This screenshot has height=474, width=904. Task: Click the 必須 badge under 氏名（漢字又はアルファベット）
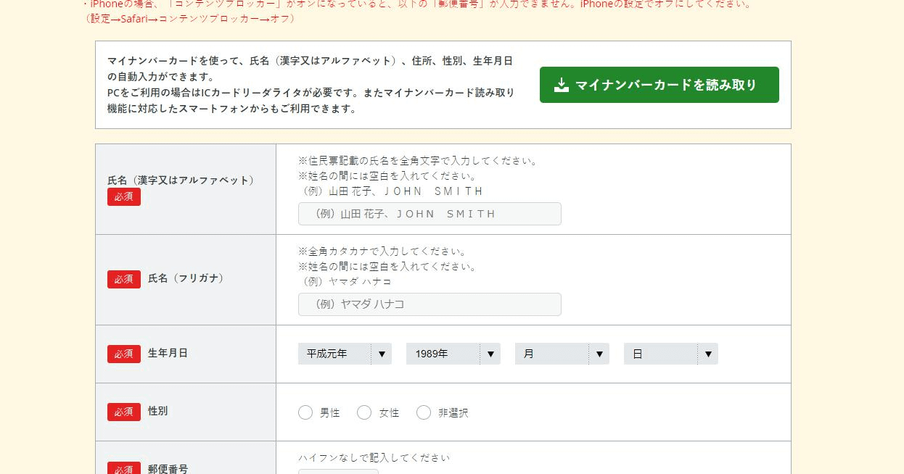(x=124, y=197)
